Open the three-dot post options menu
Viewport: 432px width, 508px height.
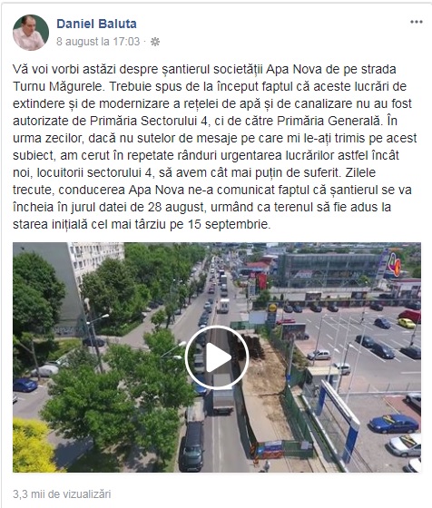pos(417,22)
